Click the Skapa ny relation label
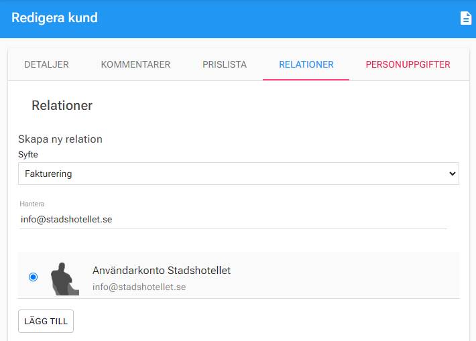Viewport: 476px width, 341px height. point(60,139)
